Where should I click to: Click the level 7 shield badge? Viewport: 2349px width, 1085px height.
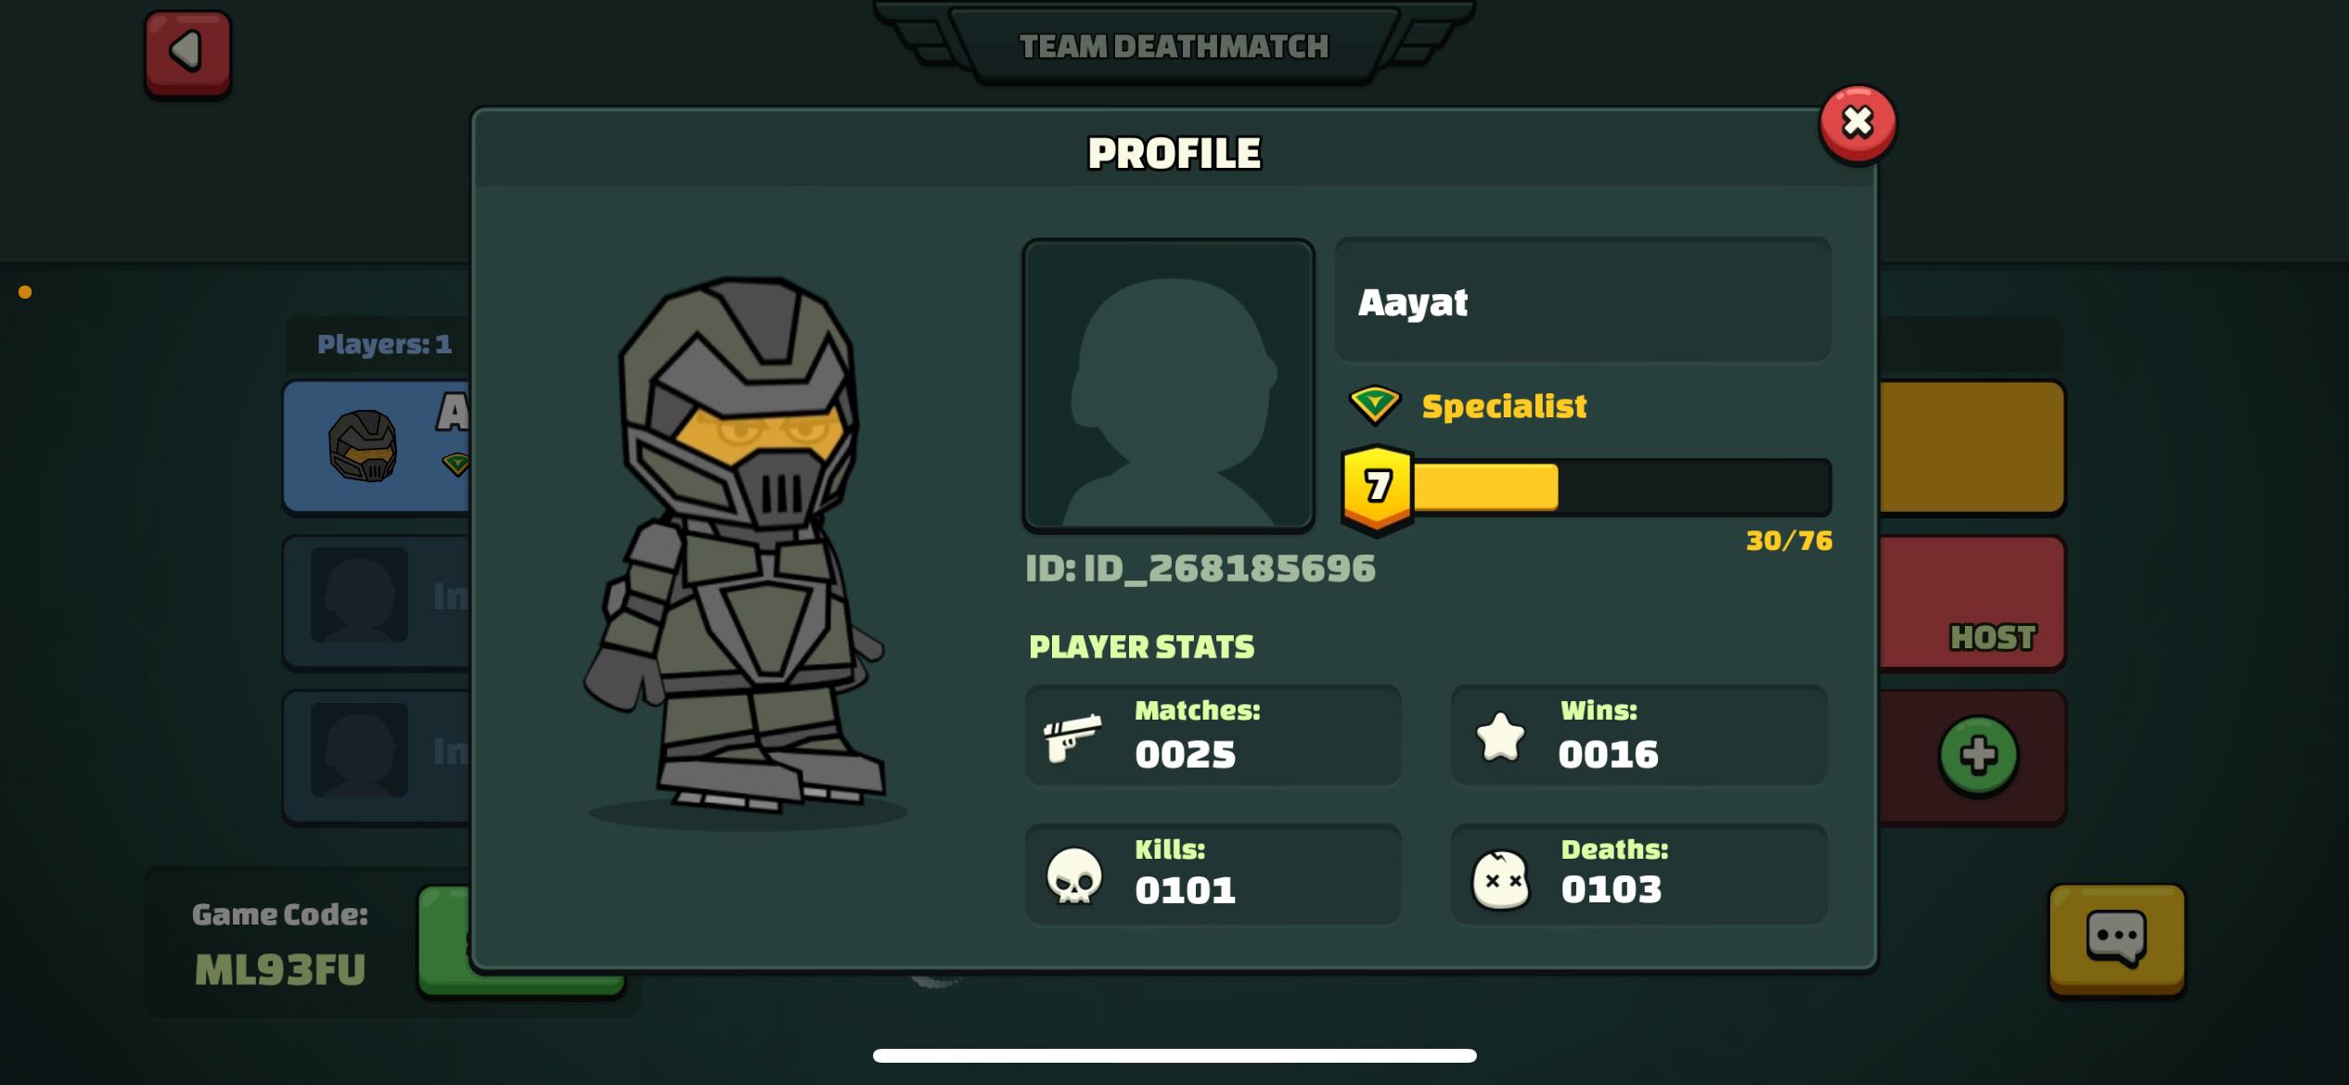coord(1378,489)
